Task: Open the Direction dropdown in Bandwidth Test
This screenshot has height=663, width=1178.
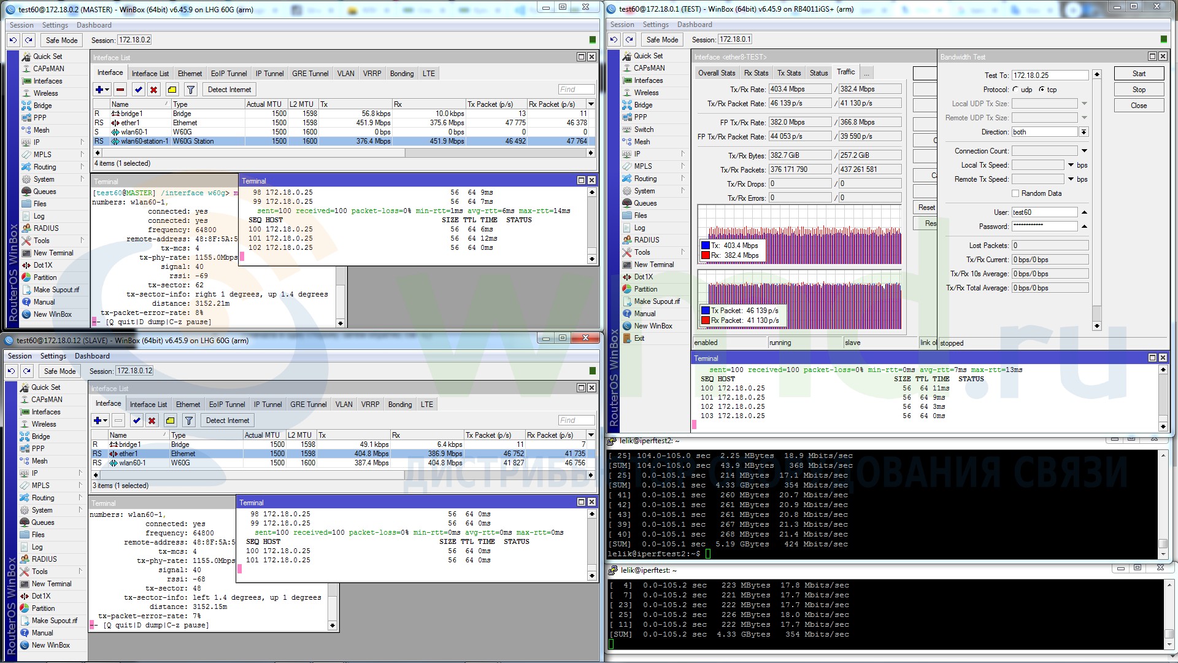Action: tap(1084, 132)
